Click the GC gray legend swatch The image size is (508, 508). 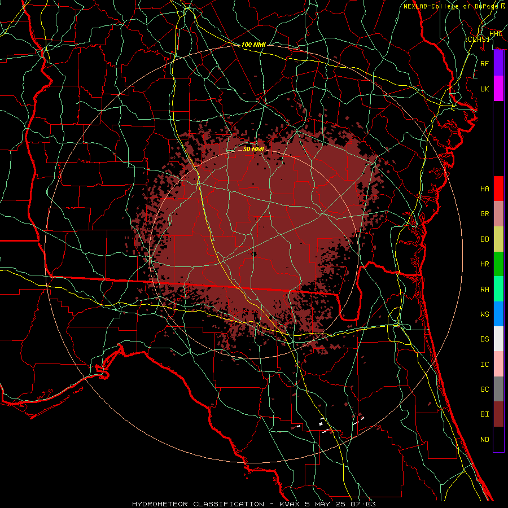click(x=498, y=389)
